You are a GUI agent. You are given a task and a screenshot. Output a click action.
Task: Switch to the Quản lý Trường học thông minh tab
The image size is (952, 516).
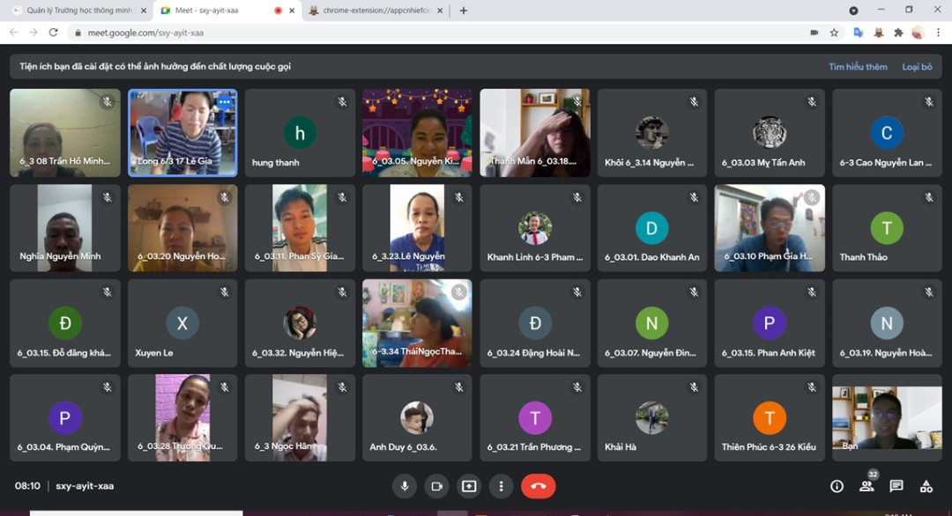[x=79, y=11]
